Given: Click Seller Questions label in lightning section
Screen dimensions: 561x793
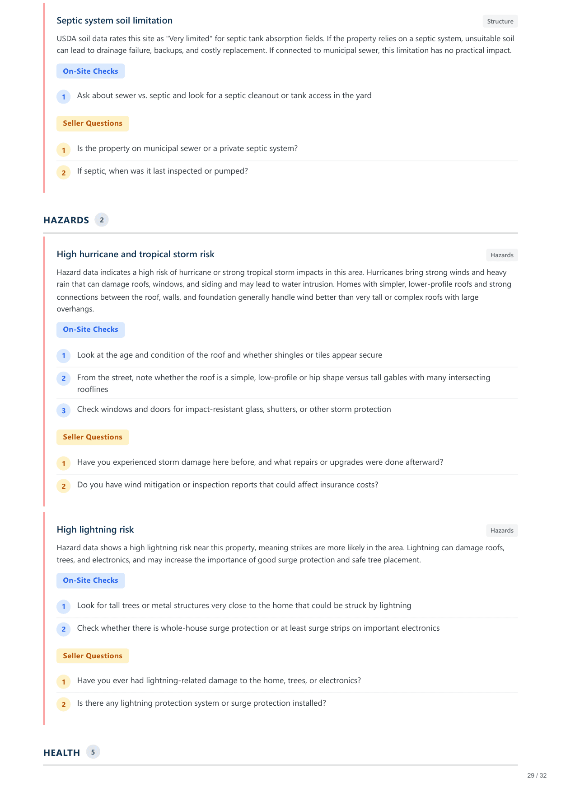Looking at the screenshot, I should [x=93, y=656].
